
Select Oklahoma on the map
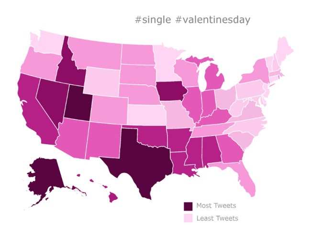click(151, 135)
